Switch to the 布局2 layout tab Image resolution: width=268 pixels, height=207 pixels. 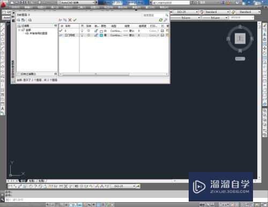(41, 181)
